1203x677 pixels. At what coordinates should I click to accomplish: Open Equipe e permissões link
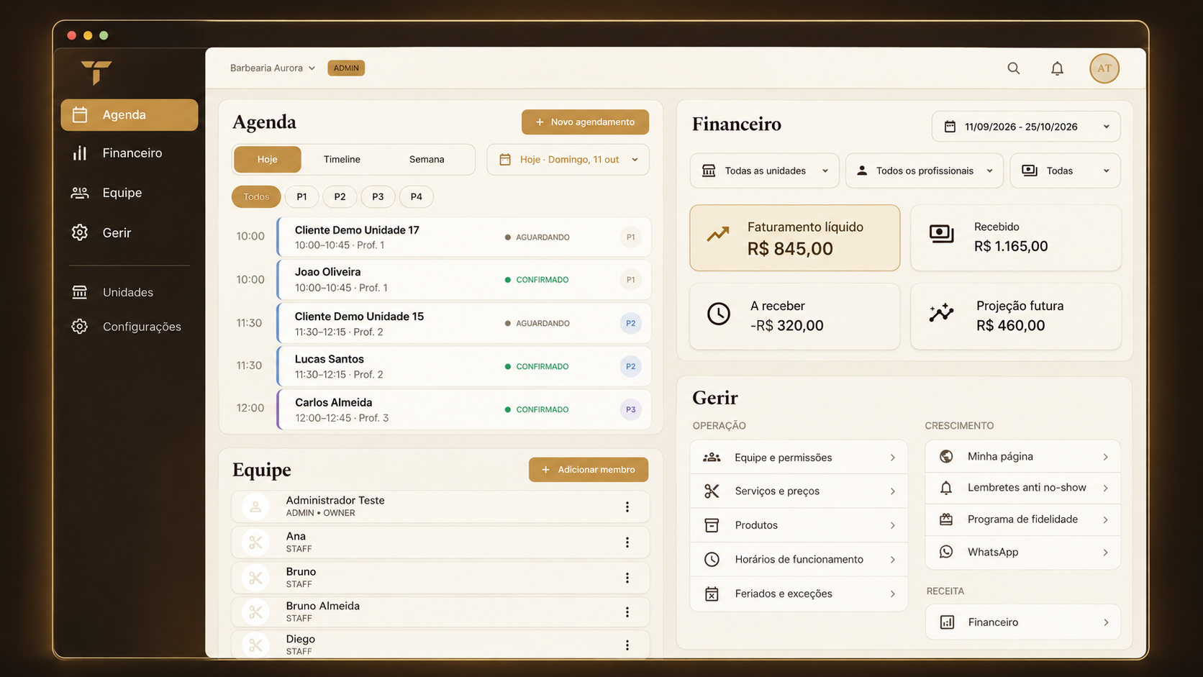pos(799,458)
